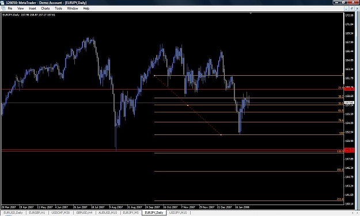This screenshot has height=216, width=360.
Task: Click the 9 Aug 2007 date label
Action: point(116,207)
